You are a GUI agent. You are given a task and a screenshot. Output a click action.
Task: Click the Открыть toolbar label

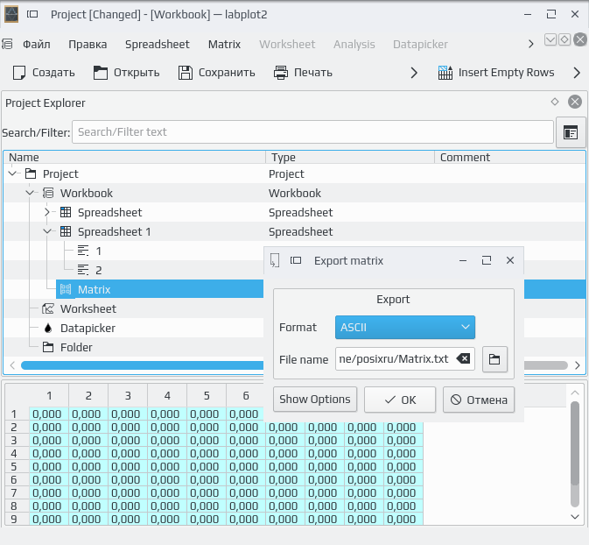(137, 73)
